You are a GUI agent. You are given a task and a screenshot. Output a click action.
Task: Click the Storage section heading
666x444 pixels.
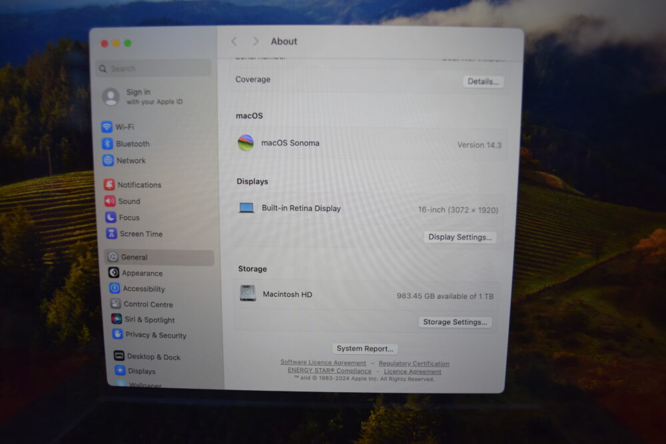(252, 269)
